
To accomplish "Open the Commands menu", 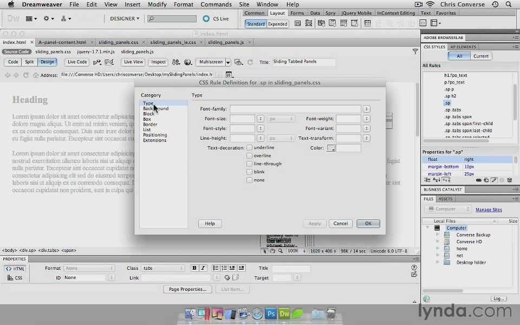I will point(216,4).
